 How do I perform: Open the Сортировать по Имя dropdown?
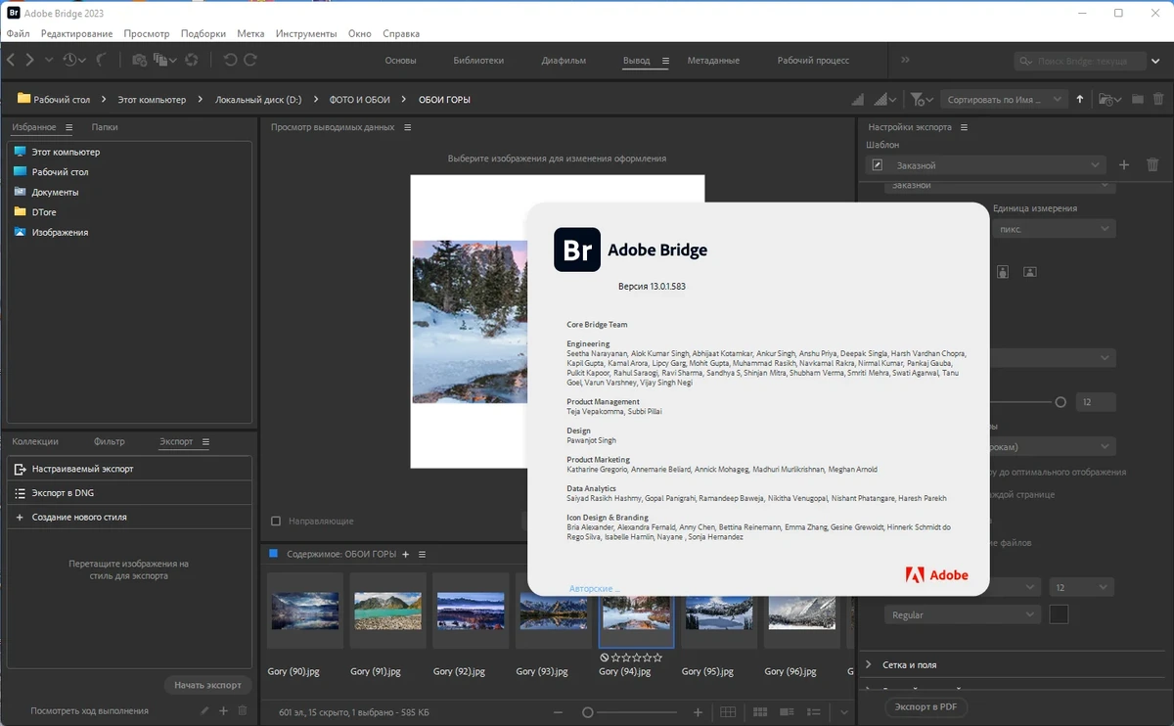coord(1003,99)
